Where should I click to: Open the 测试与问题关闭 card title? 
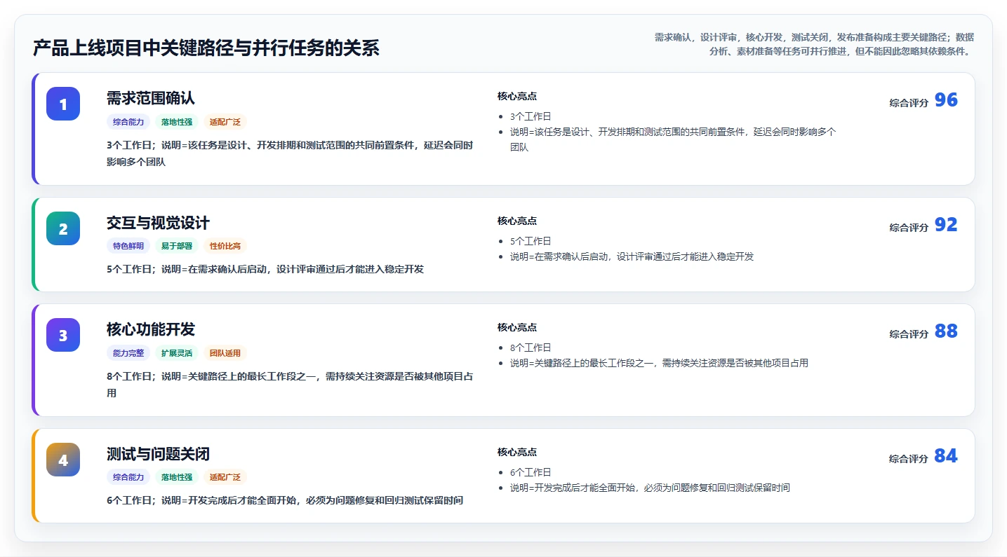tap(158, 454)
